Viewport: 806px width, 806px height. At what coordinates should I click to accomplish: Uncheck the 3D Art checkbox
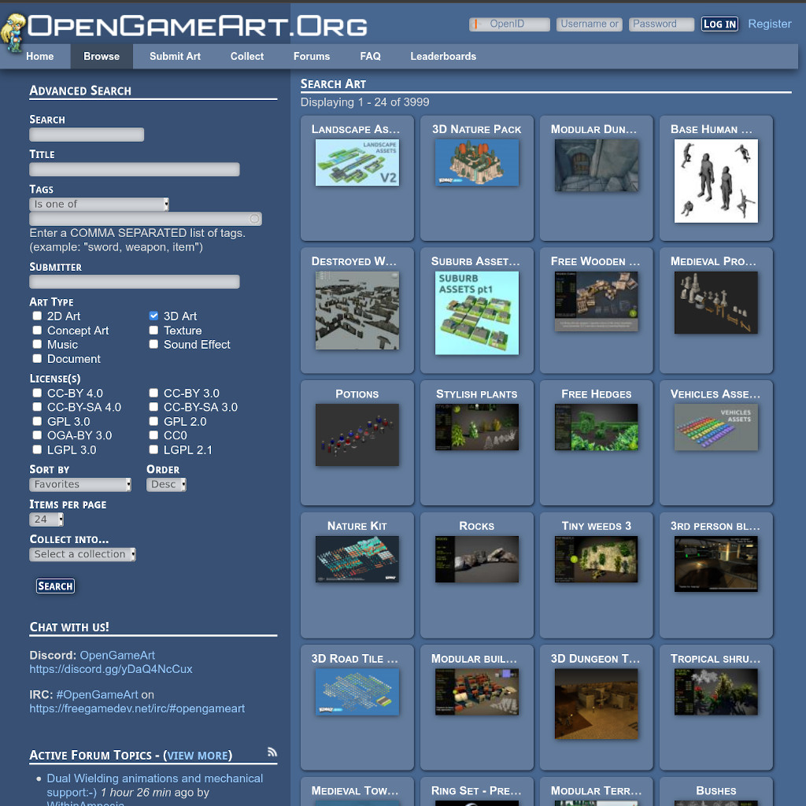point(153,316)
